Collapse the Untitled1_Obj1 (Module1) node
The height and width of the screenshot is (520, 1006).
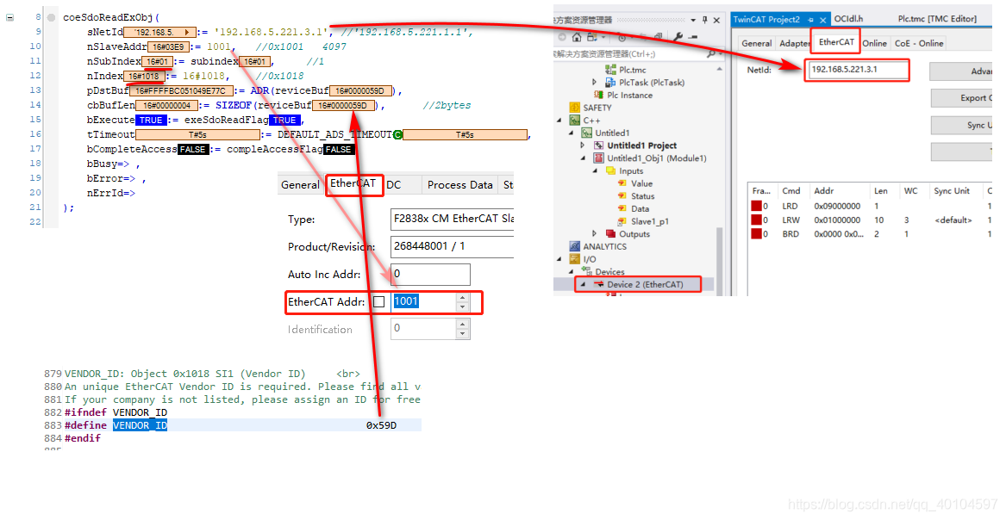[x=583, y=158]
